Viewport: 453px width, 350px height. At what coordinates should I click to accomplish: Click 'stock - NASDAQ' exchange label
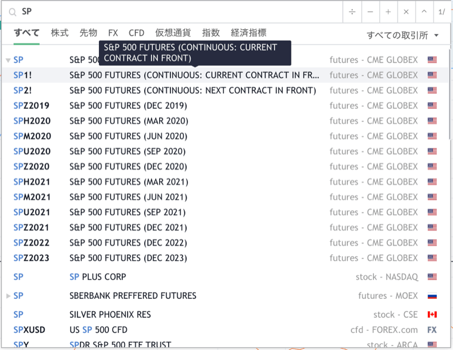coord(387,277)
